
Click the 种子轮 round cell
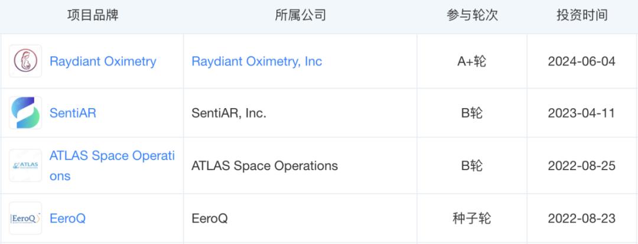tap(471, 219)
